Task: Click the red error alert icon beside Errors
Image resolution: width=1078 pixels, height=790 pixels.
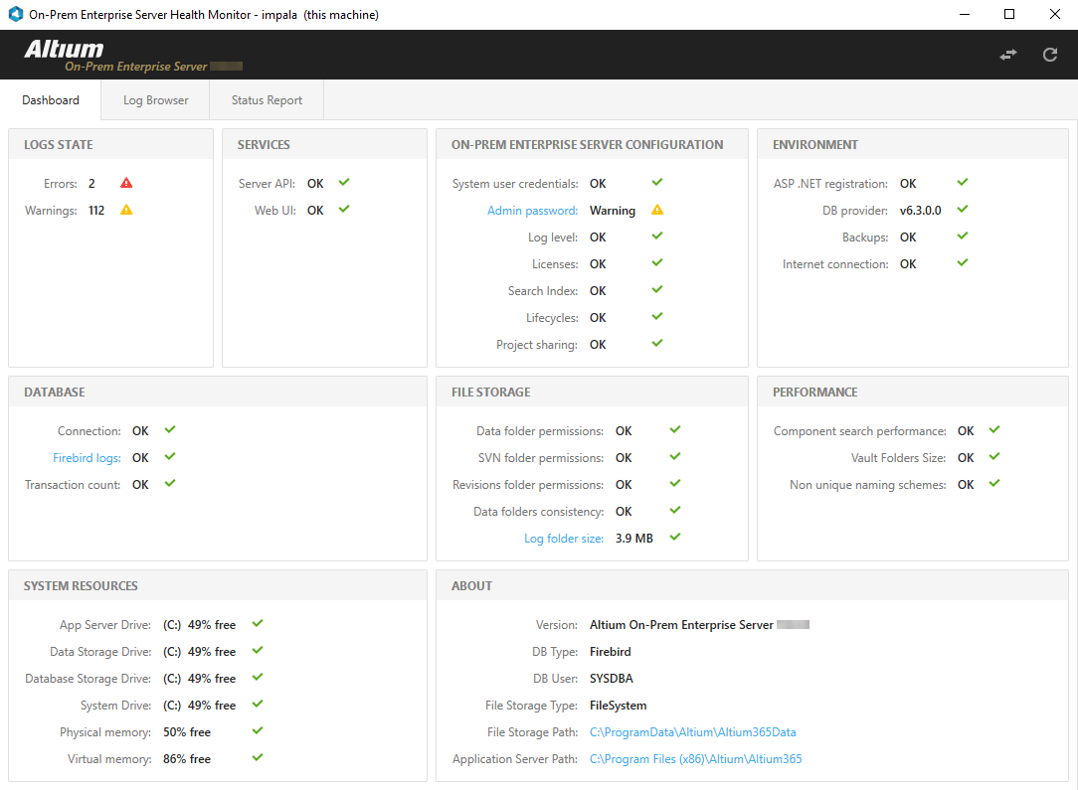Action: pos(124,182)
